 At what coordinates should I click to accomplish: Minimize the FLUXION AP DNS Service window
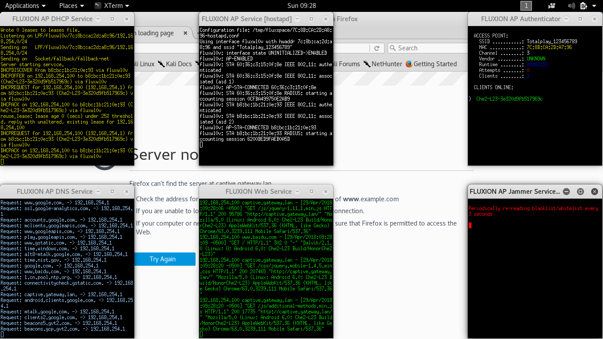[98, 192]
